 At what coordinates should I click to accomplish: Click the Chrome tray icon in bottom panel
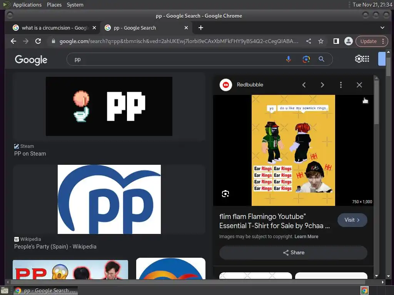364,290
